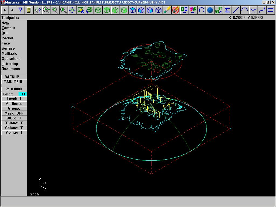
Task: Click the XYZ axis gnomon
Action: point(43,184)
